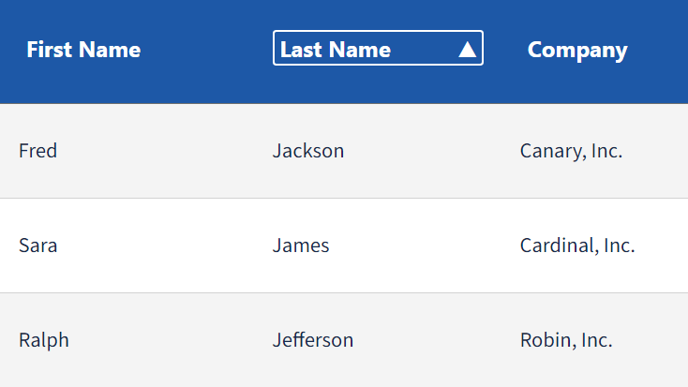The width and height of the screenshot is (688, 387).
Task: Click the divider line between Fred and Sara rows
Action: (x=344, y=198)
